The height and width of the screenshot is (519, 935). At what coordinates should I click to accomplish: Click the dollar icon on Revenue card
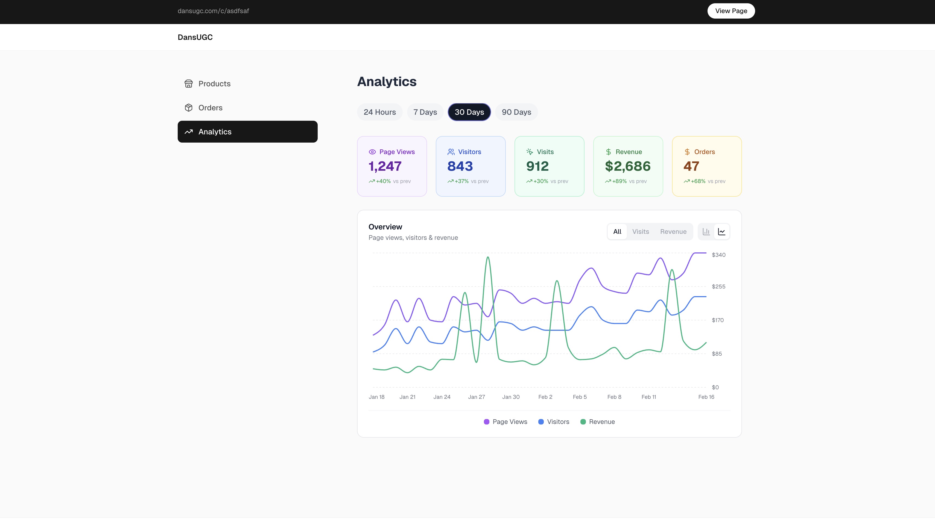pos(608,152)
